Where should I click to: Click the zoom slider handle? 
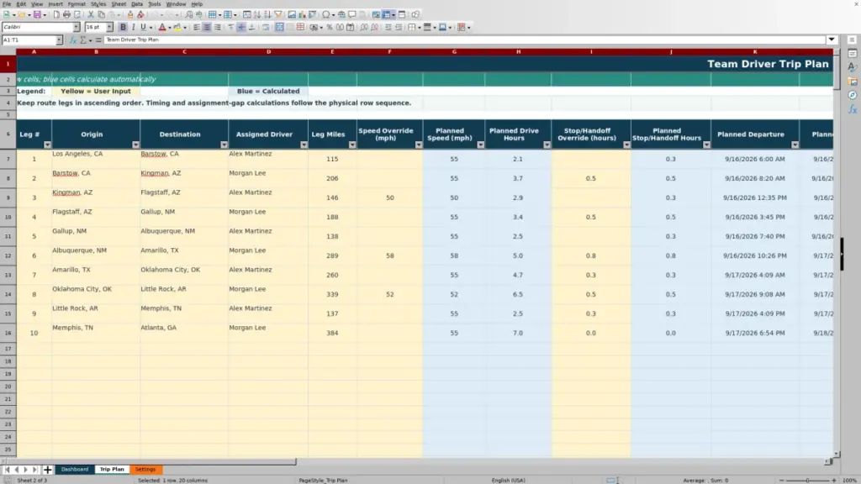(x=808, y=481)
